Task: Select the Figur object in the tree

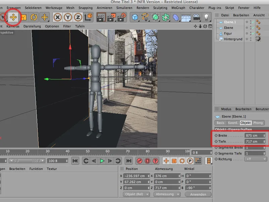Action: 228,33
